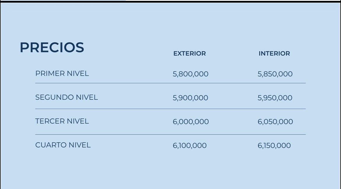The image size is (341, 189).
Task: Select the 6,050,000 interior price
Action: (275, 122)
